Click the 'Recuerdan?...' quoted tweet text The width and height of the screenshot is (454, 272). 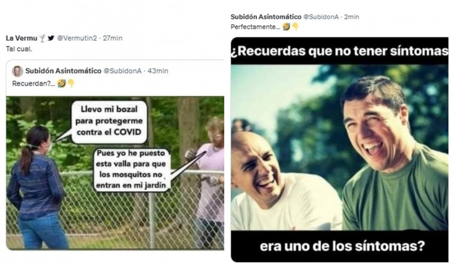[34, 83]
